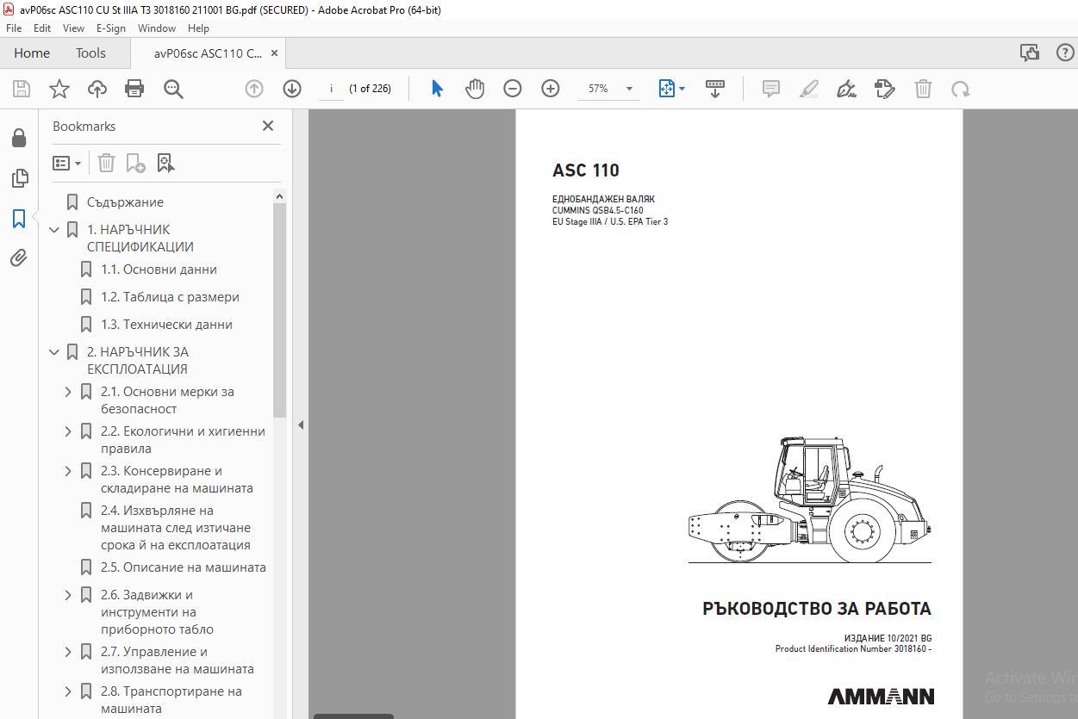The image size is (1078, 719).
Task: Switch to the Tools tab
Action: click(x=90, y=53)
